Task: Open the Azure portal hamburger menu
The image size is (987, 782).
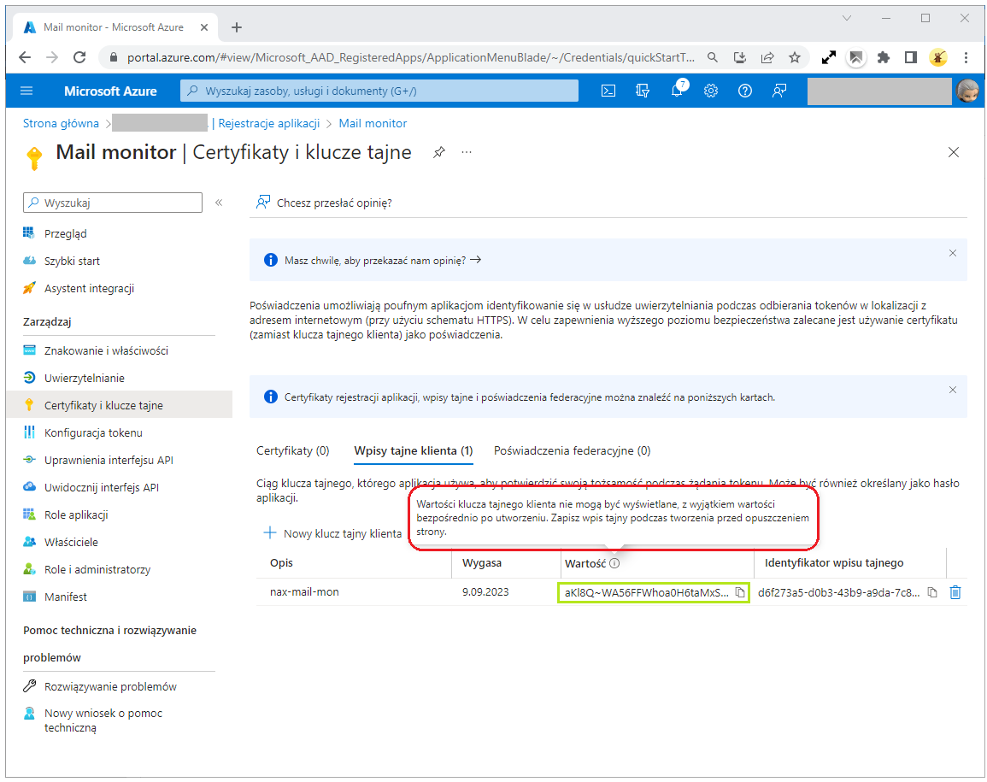Action: click(26, 91)
